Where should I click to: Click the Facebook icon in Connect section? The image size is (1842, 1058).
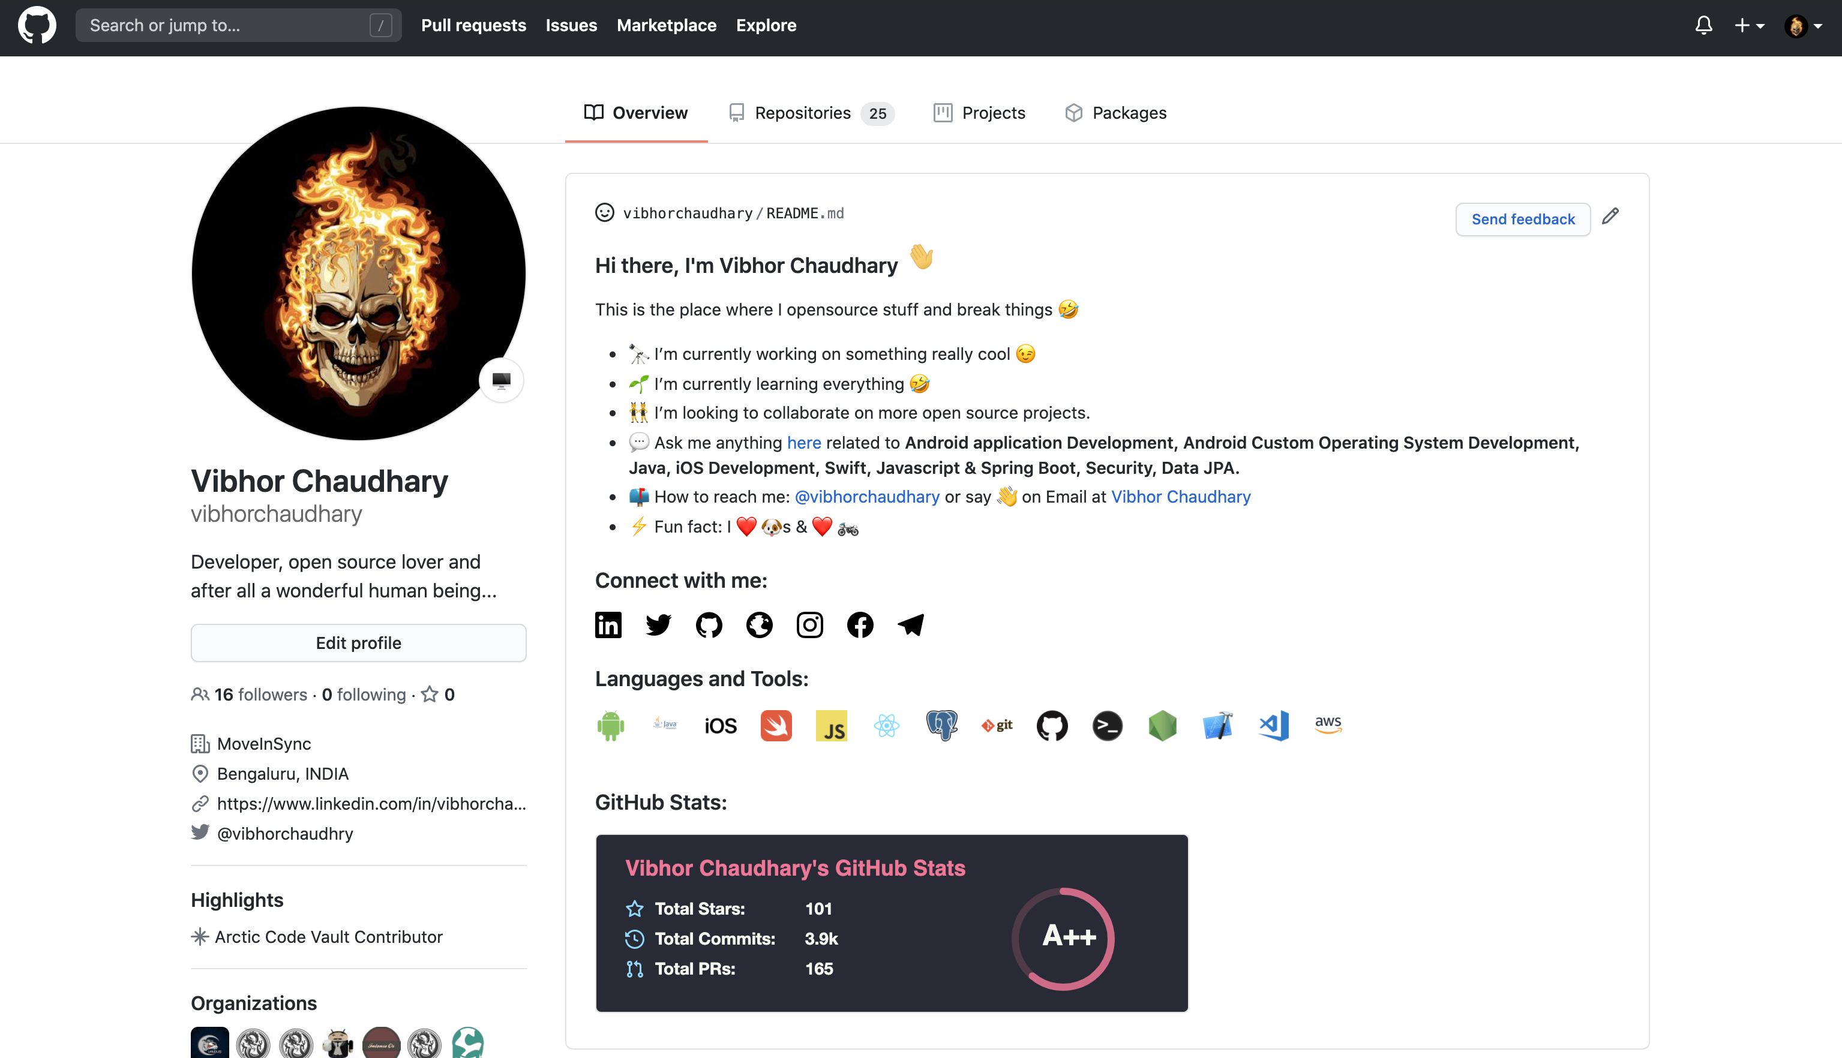[x=860, y=625]
